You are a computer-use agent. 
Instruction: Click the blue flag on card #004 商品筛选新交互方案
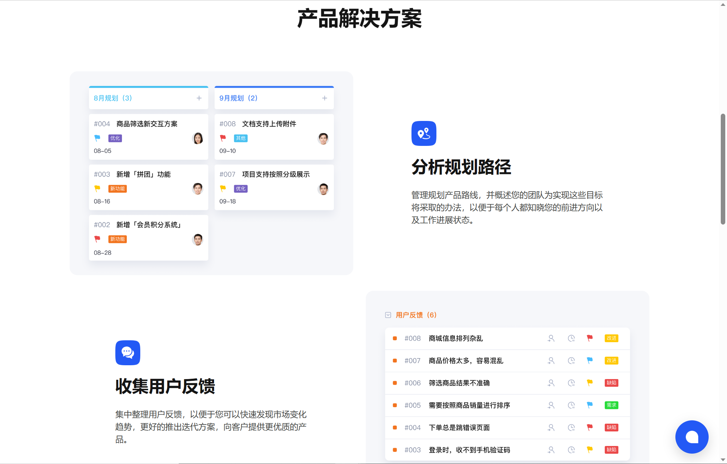[97, 138]
